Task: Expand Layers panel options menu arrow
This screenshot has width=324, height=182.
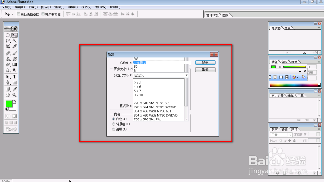Action: tap(319, 129)
